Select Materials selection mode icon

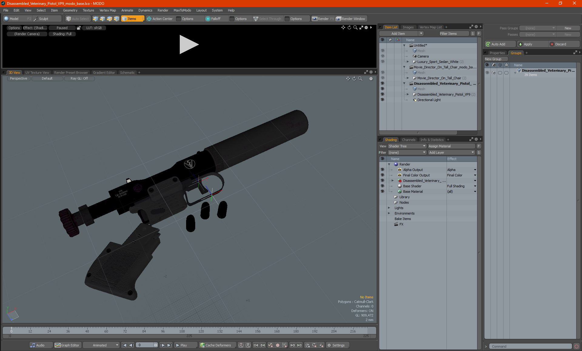tap(116, 19)
